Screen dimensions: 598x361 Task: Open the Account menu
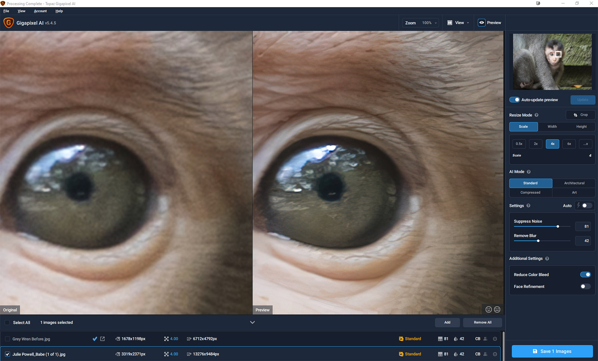point(40,11)
